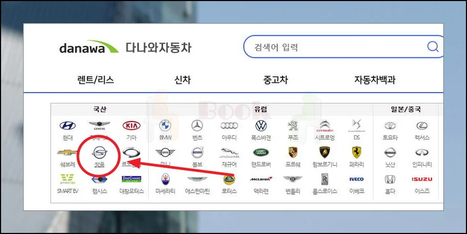Click the ISUZU brand logo
Image resolution: width=467 pixels, height=234 pixels.
click(422, 179)
